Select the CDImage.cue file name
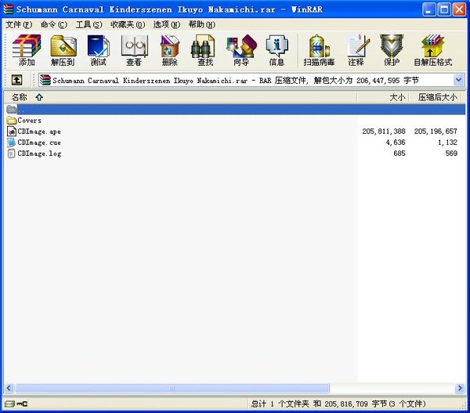The image size is (470, 413). coord(39,143)
